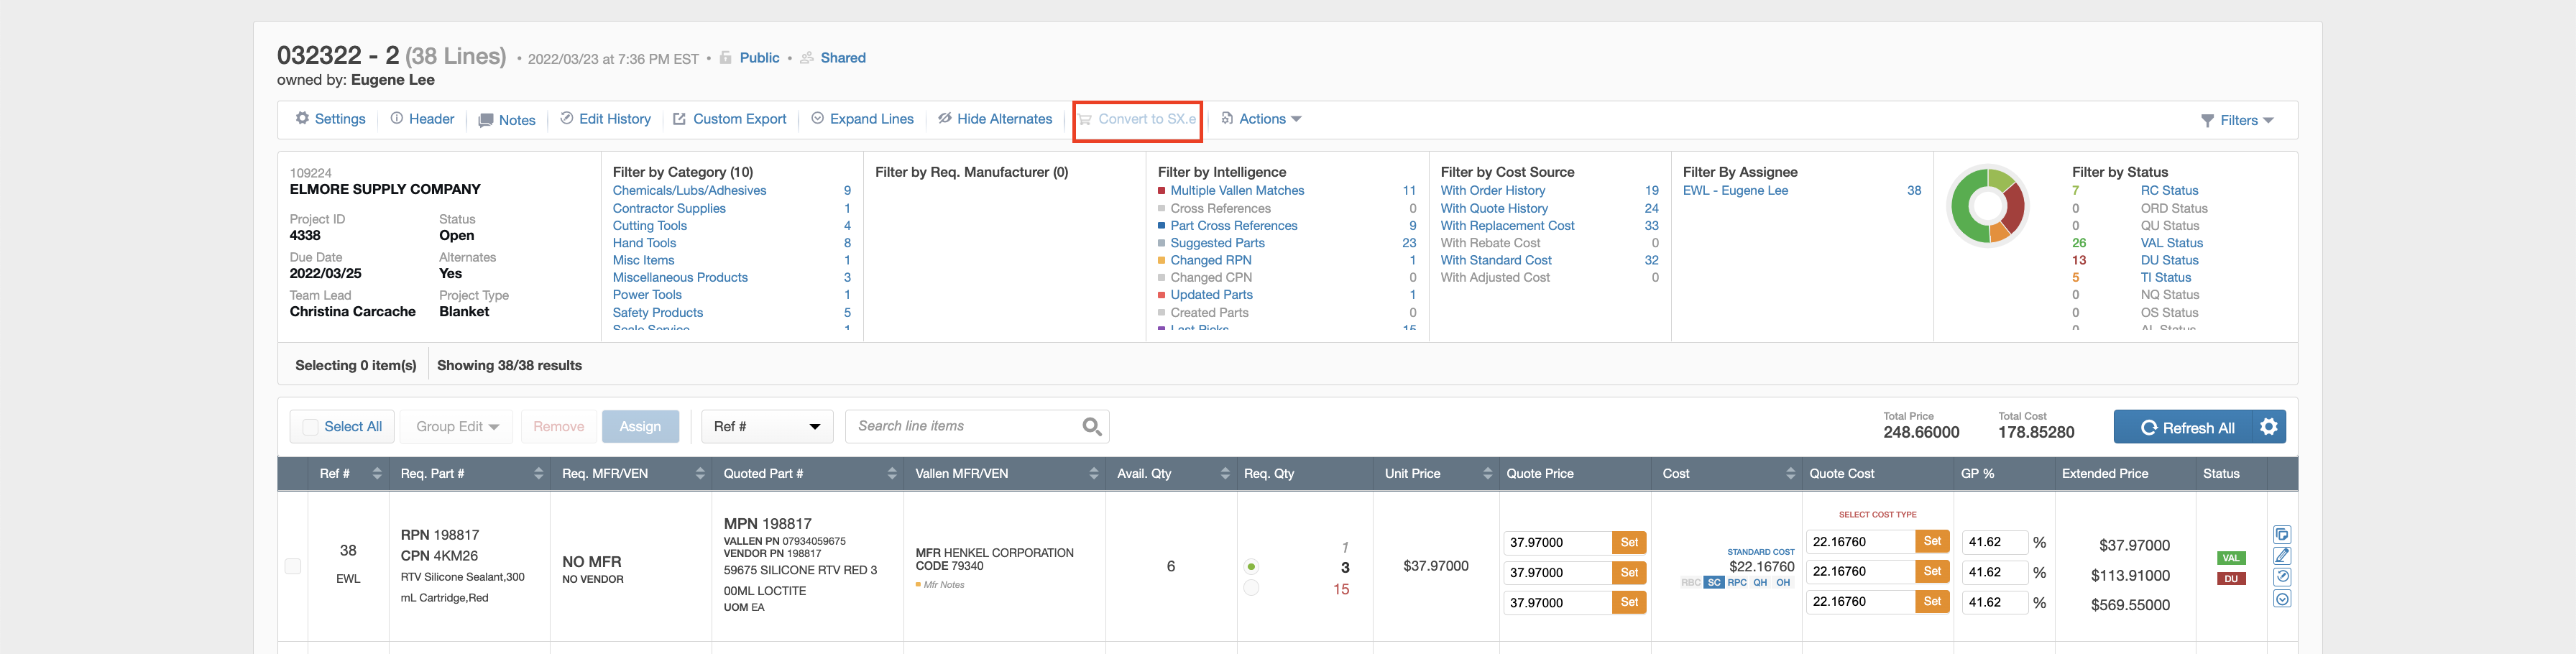Tick the checkbox for line 38
This screenshot has width=2576, height=654.
click(293, 566)
